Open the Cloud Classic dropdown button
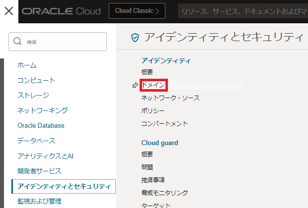 tap(137, 10)
